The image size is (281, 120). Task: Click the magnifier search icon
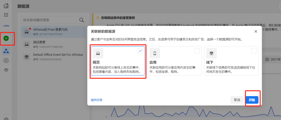[81, 20]
